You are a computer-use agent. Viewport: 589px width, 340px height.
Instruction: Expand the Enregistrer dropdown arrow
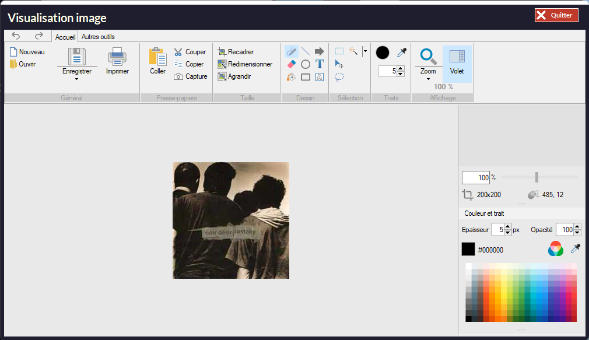pyautogui.click(x=77, y=79)
